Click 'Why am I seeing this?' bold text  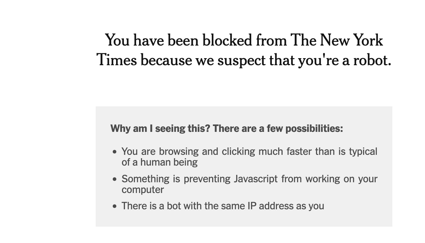click(160, 129)
